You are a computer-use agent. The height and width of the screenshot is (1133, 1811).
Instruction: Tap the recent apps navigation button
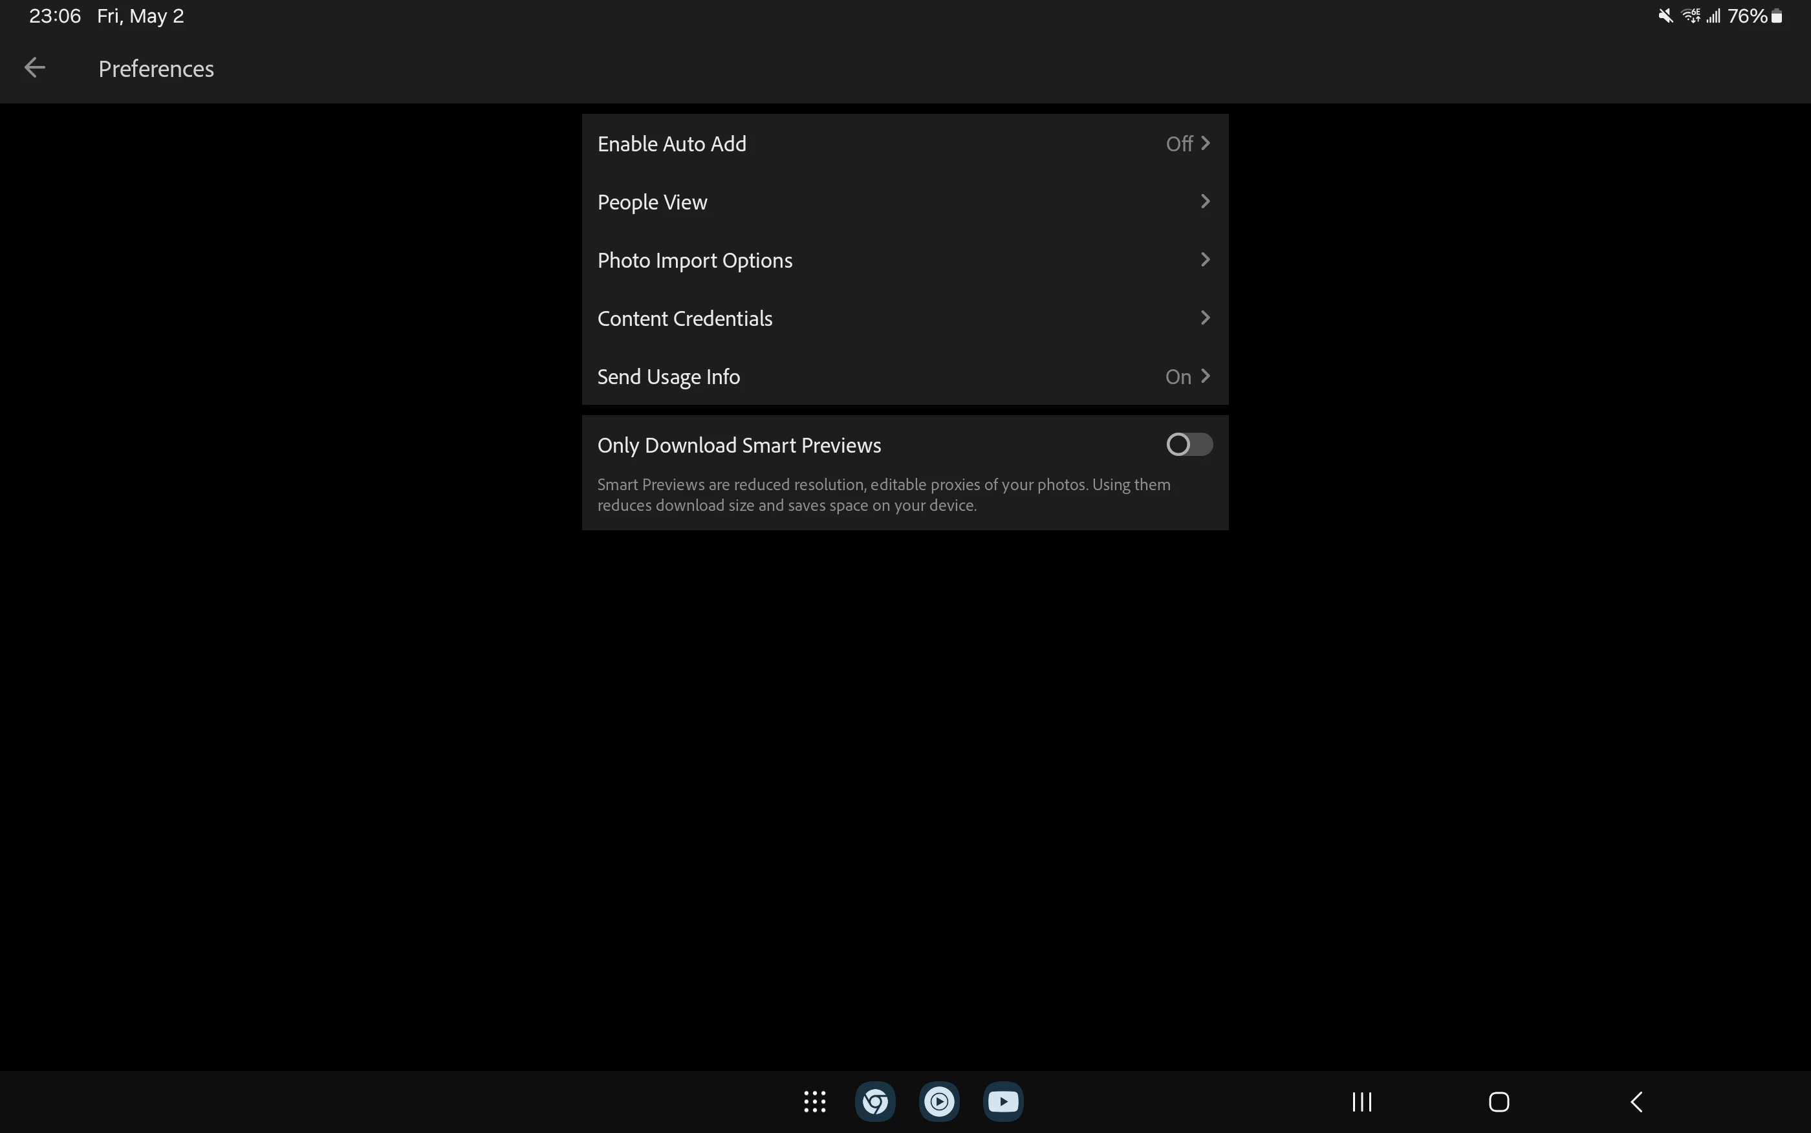(1361, 1101)
